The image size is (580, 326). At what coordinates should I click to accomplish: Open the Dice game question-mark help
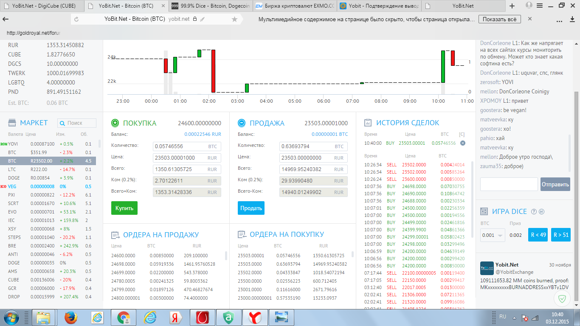pyautogui.click(x=534, y=212)
